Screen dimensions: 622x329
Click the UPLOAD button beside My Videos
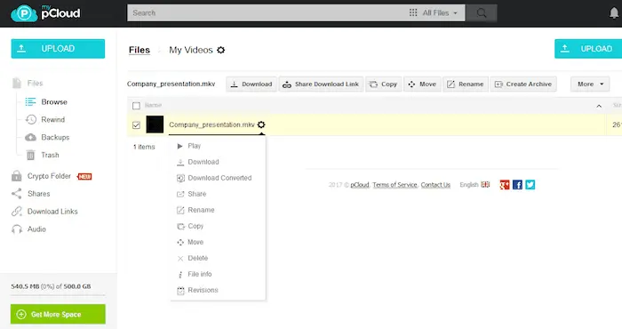[588, 48]
